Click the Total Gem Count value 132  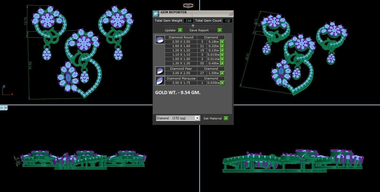coord(228,21)
